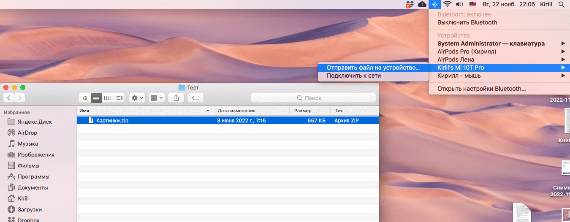The width and height of the screenshot is (570, 222).
Task: Sort files by Дата изменения column
Action: (236, 111)
